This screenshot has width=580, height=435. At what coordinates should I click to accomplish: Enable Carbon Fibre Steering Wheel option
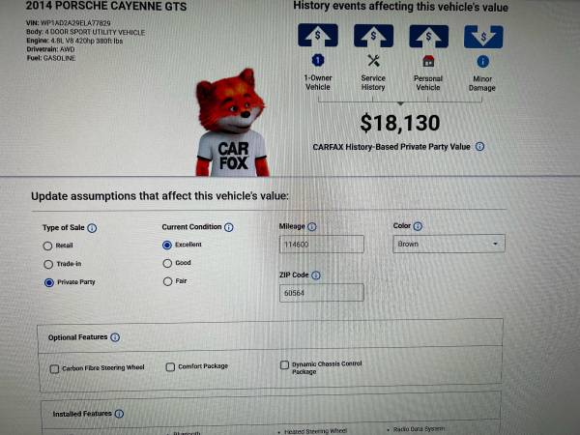coord(54,369)
